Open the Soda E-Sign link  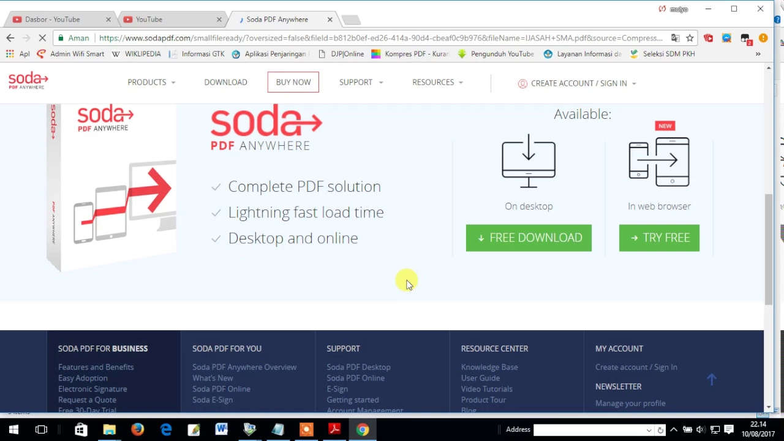(x=213, y=400)
